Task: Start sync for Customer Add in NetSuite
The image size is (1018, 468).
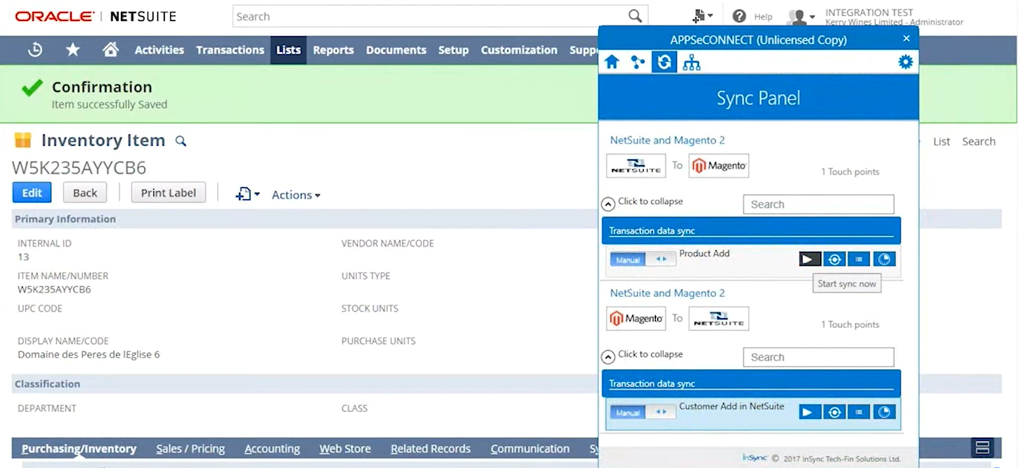Action: click(x=810, y=412)
